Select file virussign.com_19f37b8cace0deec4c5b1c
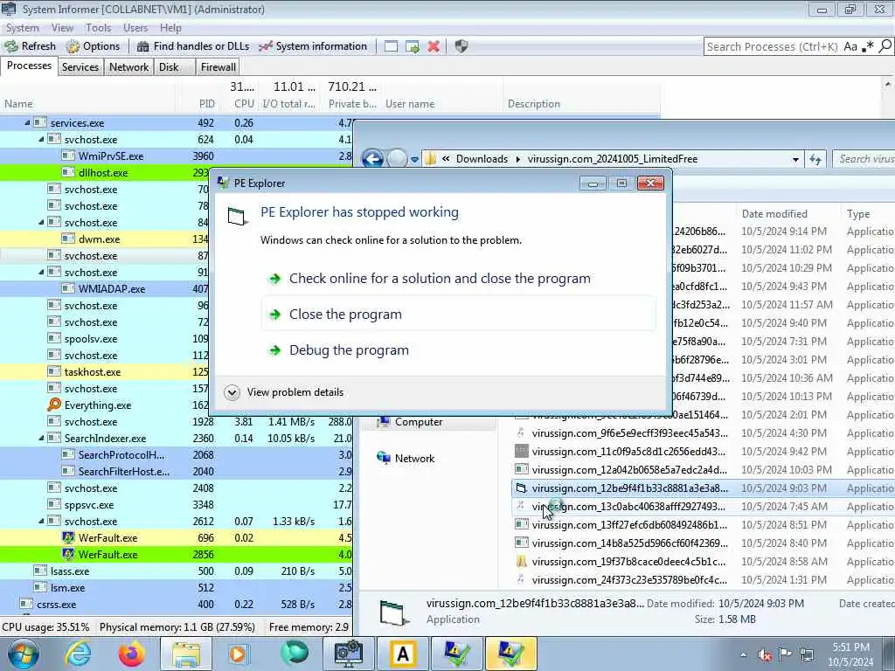 [x=628, y=562]
